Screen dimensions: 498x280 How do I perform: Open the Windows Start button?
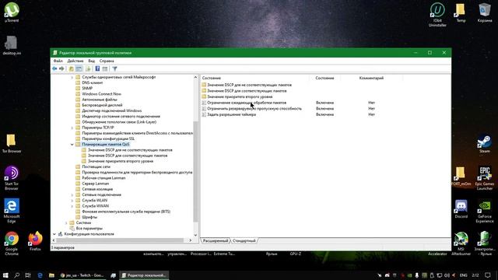[x=5, y=275]
